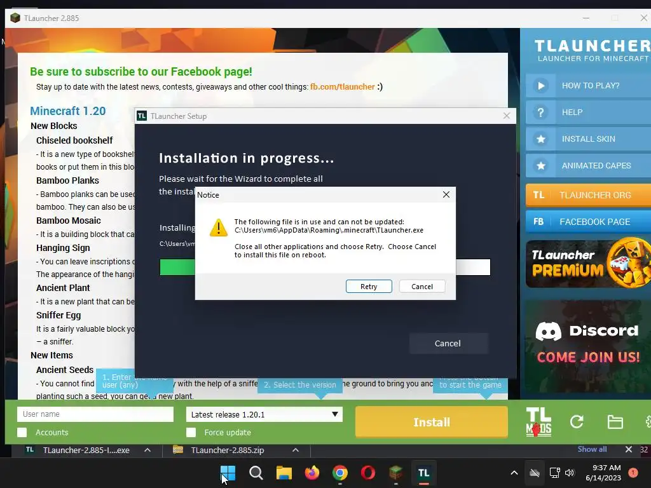The width and height of the screenshot is (651, 488).
Task: Close the TLauncher Setup window
Action: (x=507, y=116)
